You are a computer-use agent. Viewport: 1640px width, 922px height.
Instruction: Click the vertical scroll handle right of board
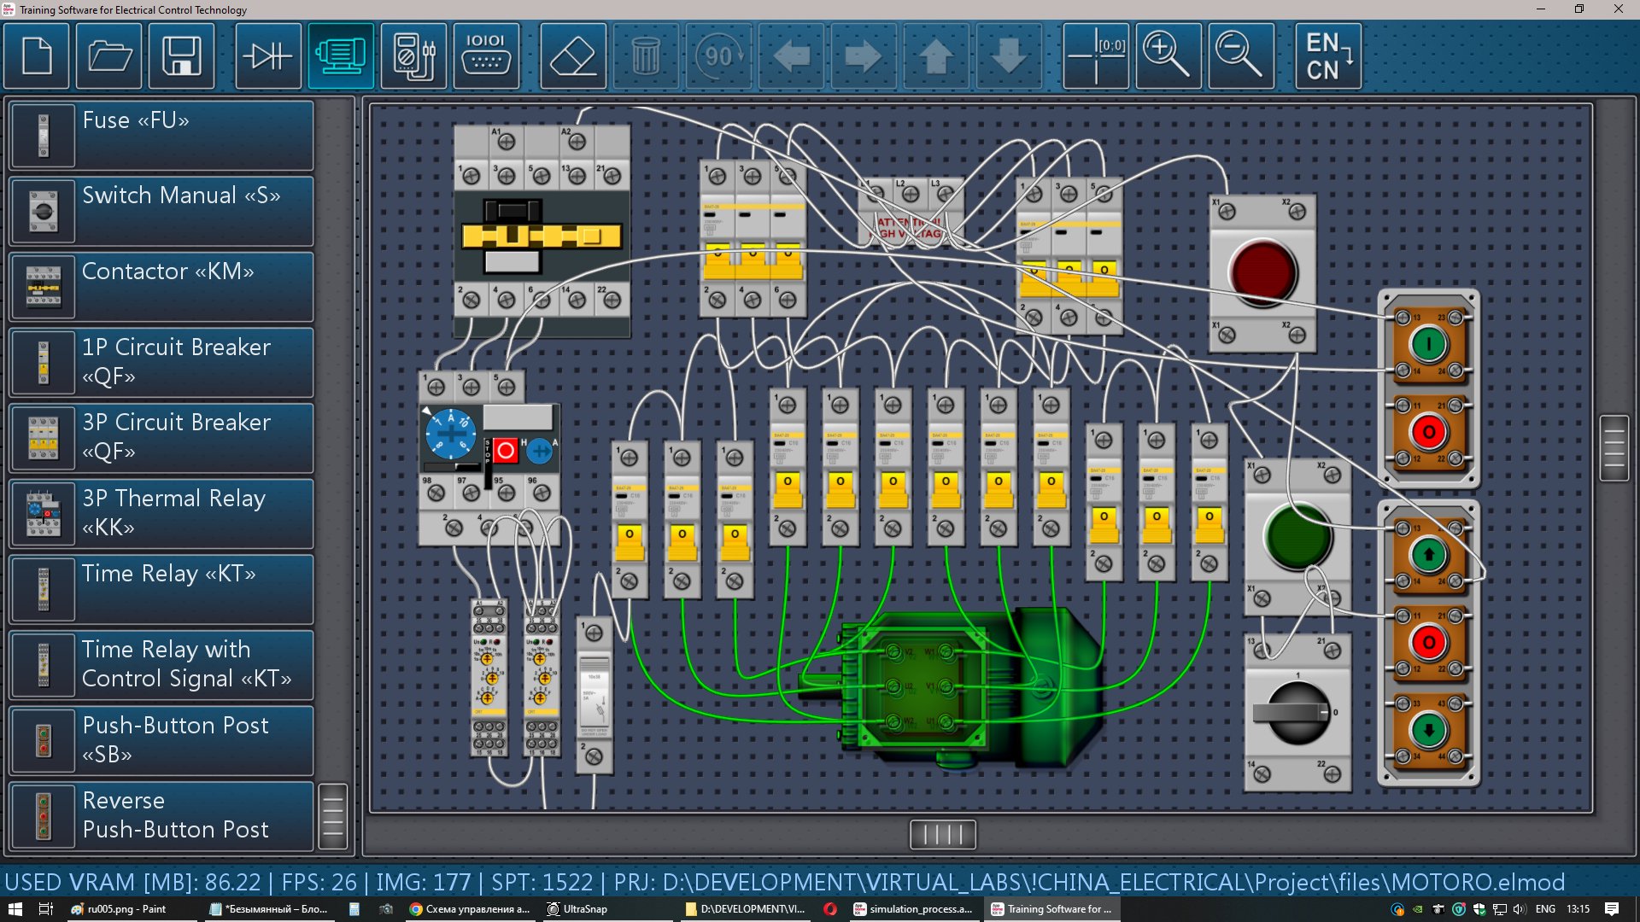(x=1614, y=448)
